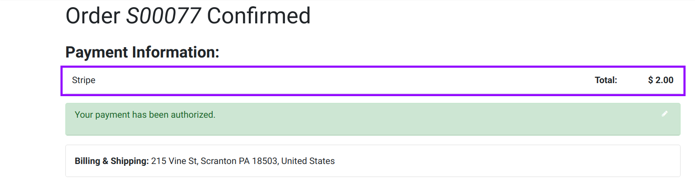Viewport: 695px width, 186px height.
Task: Click the bold Total: label
Action: pos(606,80)
